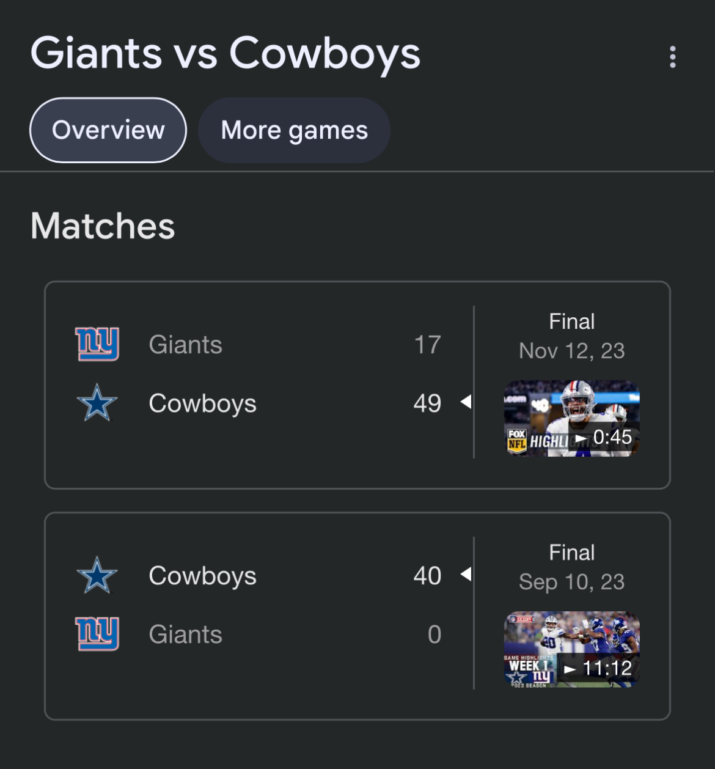Click the Giants vs Cowboys title
This screenshot has height=769, width=715.
(226, 53)
